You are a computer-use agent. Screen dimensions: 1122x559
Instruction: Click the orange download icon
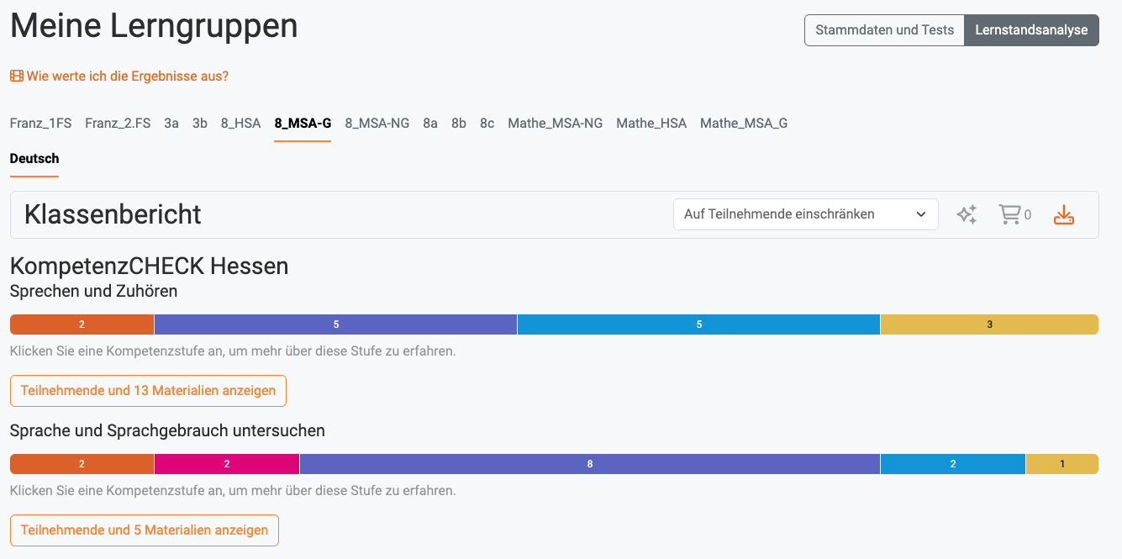coord(1064,214)
